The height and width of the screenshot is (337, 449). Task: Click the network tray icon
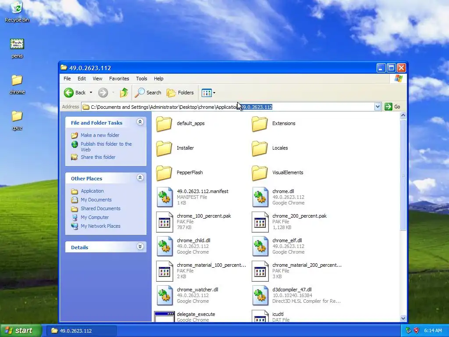click(x=408, y=330)
